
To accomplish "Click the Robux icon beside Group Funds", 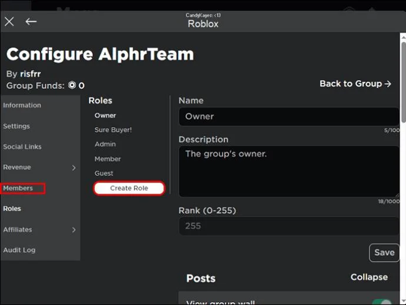I will [72, 85].
